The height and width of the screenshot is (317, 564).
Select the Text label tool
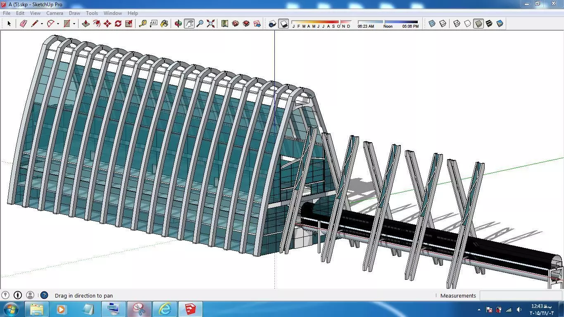[x=153, y=24]
